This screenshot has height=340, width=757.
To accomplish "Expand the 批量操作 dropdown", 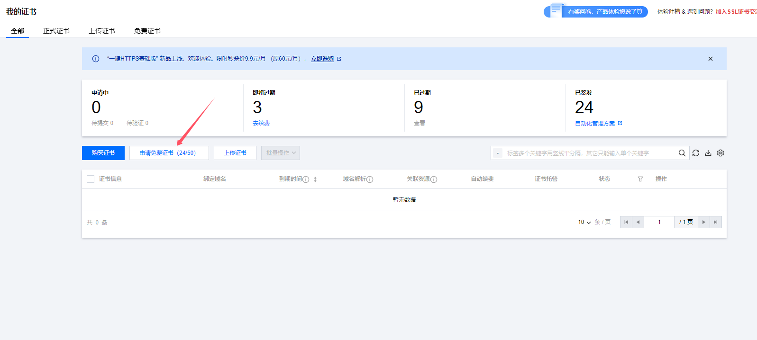I will click(x=280, y=153).
